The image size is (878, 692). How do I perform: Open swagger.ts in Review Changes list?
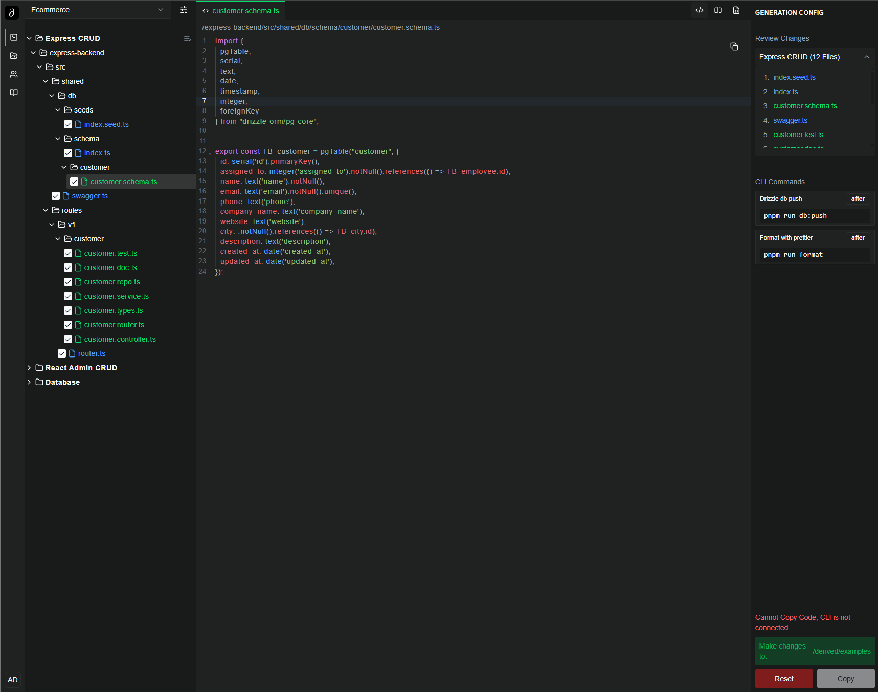point(790,120)
